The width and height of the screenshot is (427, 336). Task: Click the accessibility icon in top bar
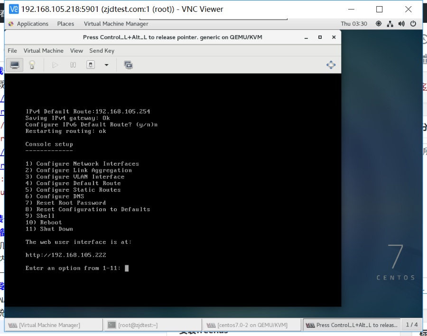pyautogui.click(x=379, y=24)
